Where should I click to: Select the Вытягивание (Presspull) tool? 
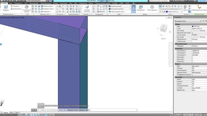coord(16,9)
